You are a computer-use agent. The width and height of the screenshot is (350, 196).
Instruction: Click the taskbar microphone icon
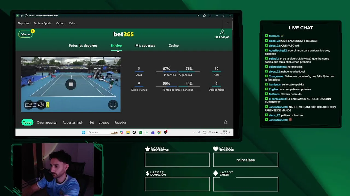pos(199,132)
